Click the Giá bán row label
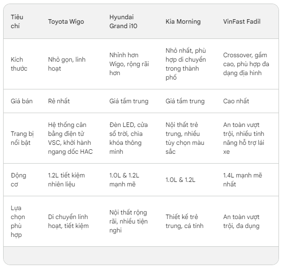283x270 pixels. [x=21, y=101]
